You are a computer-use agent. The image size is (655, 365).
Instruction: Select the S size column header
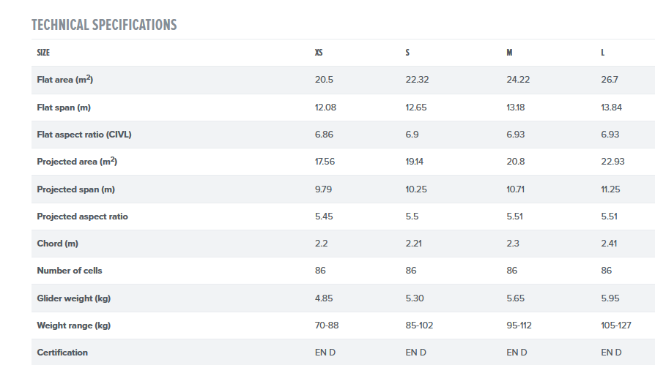click(x=407, y=53)
